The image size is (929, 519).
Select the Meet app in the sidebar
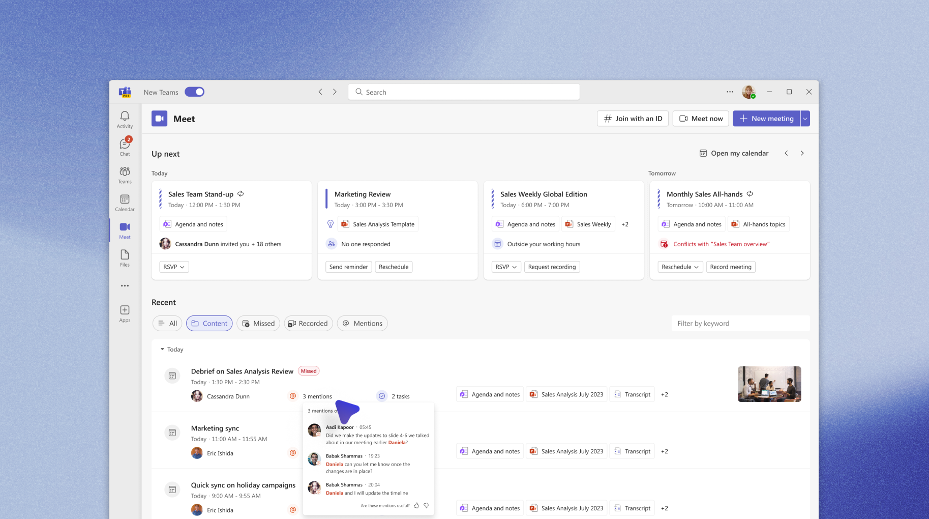pyautogui.click(x=125, y=230)
